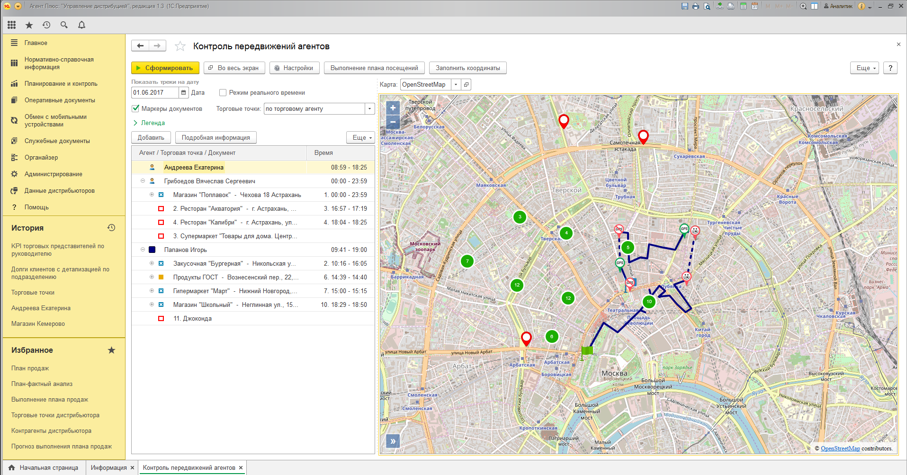Open the Торговые точки dropdown

[369, 109]
